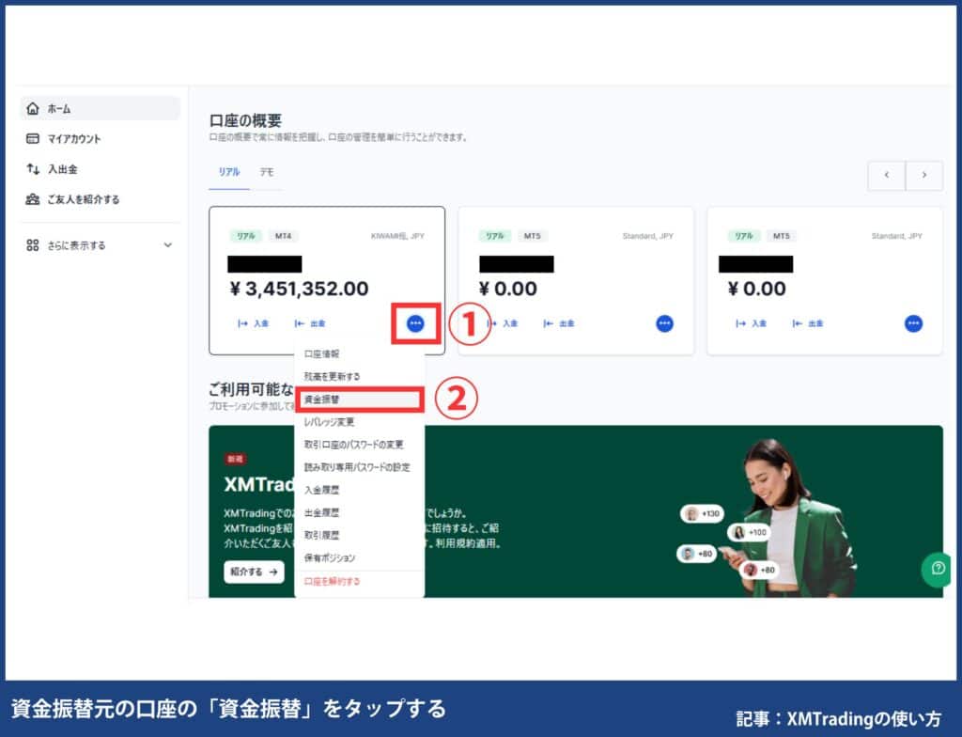Expand the さらに表示する sidebar section
The image size is (962, 737).
[x=100, y=245]
